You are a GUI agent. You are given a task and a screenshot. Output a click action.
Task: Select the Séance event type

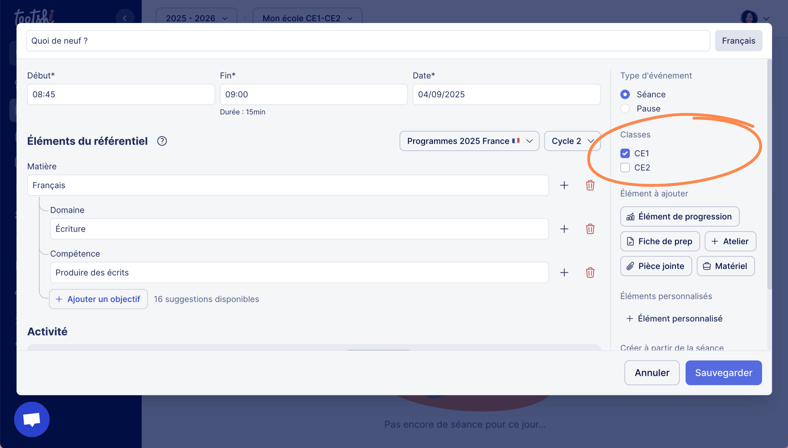(625, 94)
